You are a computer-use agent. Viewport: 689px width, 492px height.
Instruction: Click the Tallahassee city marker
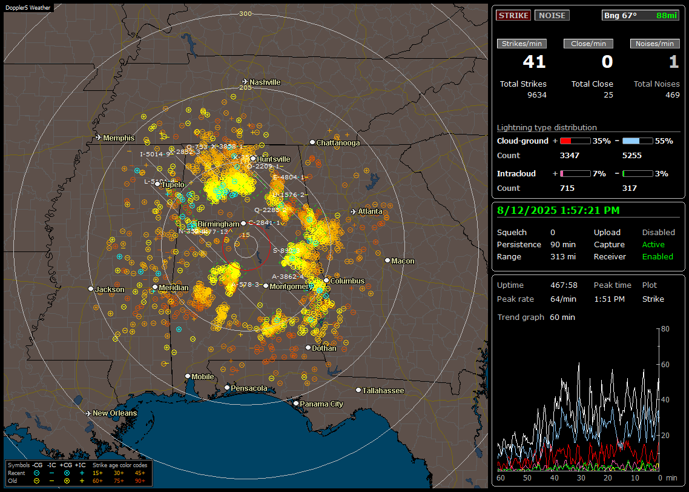(358, 390)
